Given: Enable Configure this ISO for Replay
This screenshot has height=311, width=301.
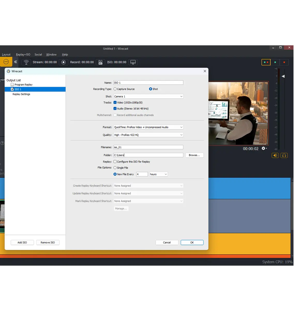Looking at the screenshot, I should pyautogui.click(x=115, y=162).
